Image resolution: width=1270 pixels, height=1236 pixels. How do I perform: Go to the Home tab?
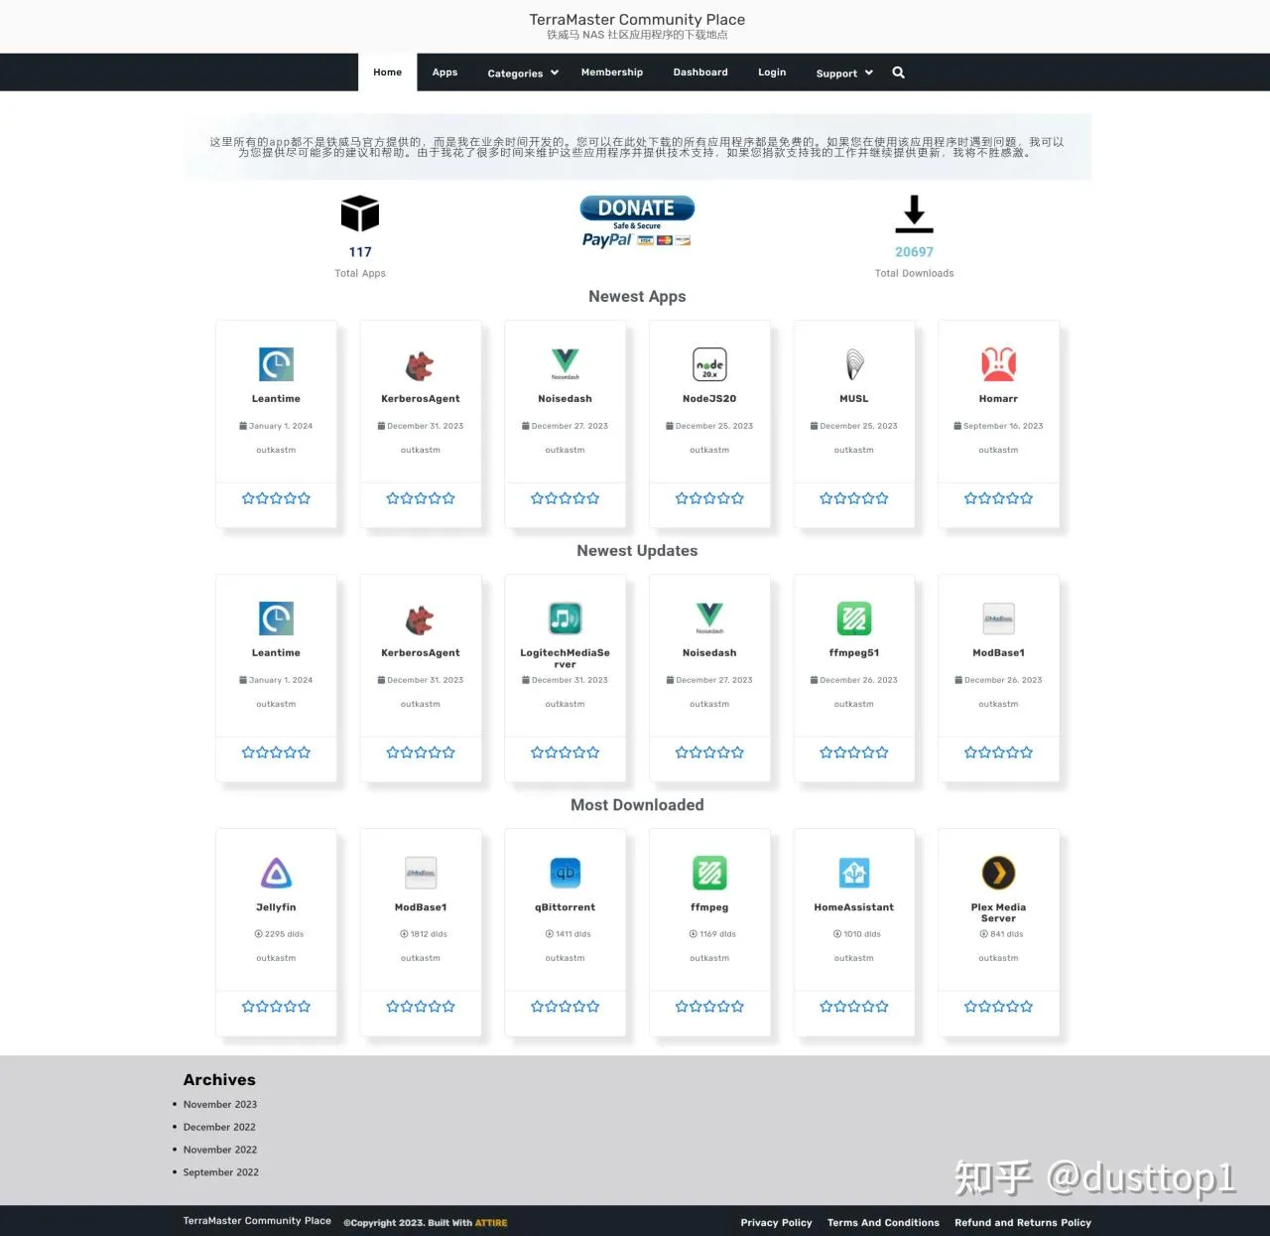[x=387, y=72]
